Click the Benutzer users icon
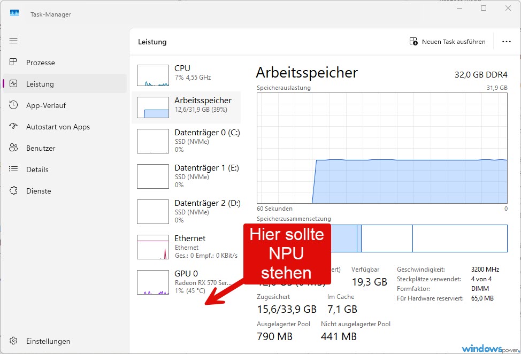The height and width of the screenshot is (354, 521). [13, 148]
